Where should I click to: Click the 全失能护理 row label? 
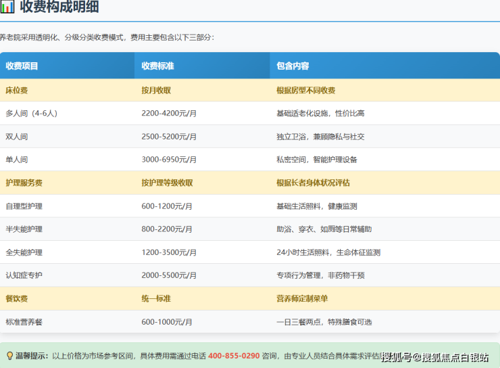(24, 252)
